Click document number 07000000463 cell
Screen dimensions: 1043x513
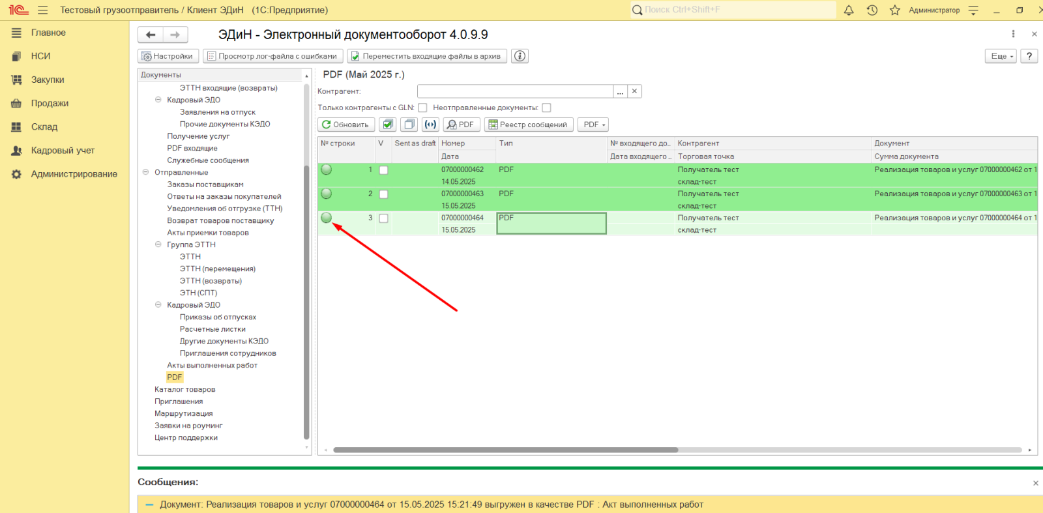(463, 194)
